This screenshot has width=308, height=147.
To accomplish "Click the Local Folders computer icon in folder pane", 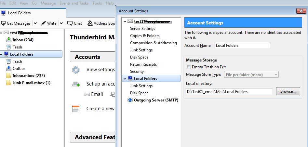I will coord(6,54).
